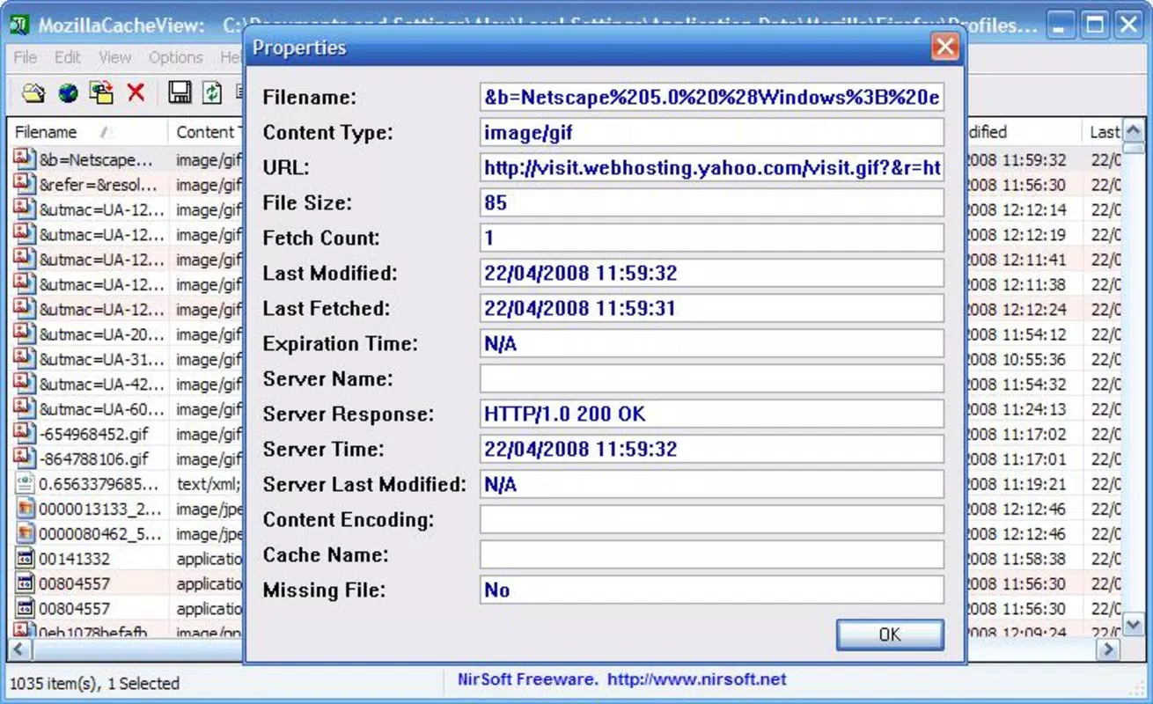Click the copy selected cache files icon
Image resolution: width=1153 pixels, height=704 pixels.
[x=101, y=92]
